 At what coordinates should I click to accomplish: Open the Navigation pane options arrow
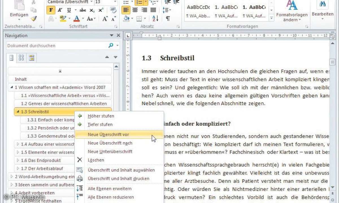pos(112,36)
